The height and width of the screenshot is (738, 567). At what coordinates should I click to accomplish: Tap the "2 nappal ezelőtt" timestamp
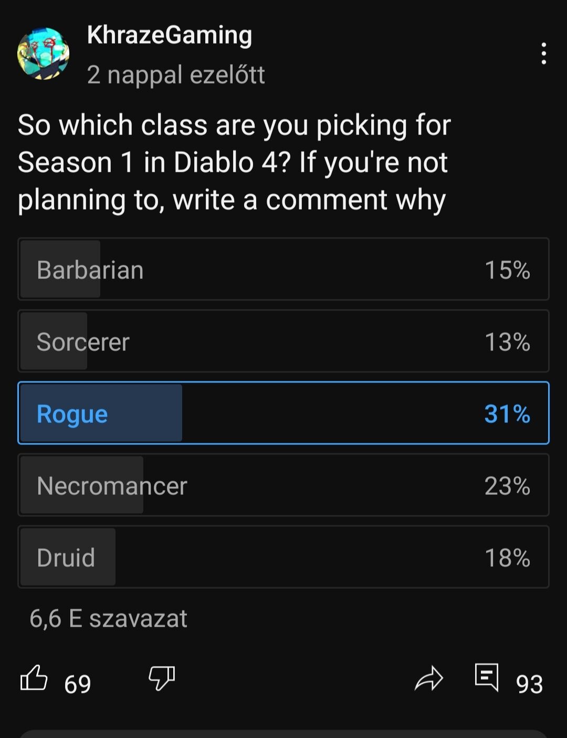176,75
